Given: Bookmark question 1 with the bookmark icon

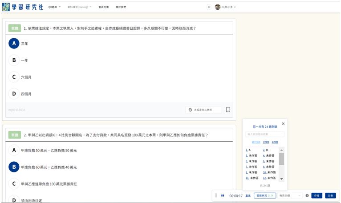Looking at the screenshot, I should click(x=228, y=110).
